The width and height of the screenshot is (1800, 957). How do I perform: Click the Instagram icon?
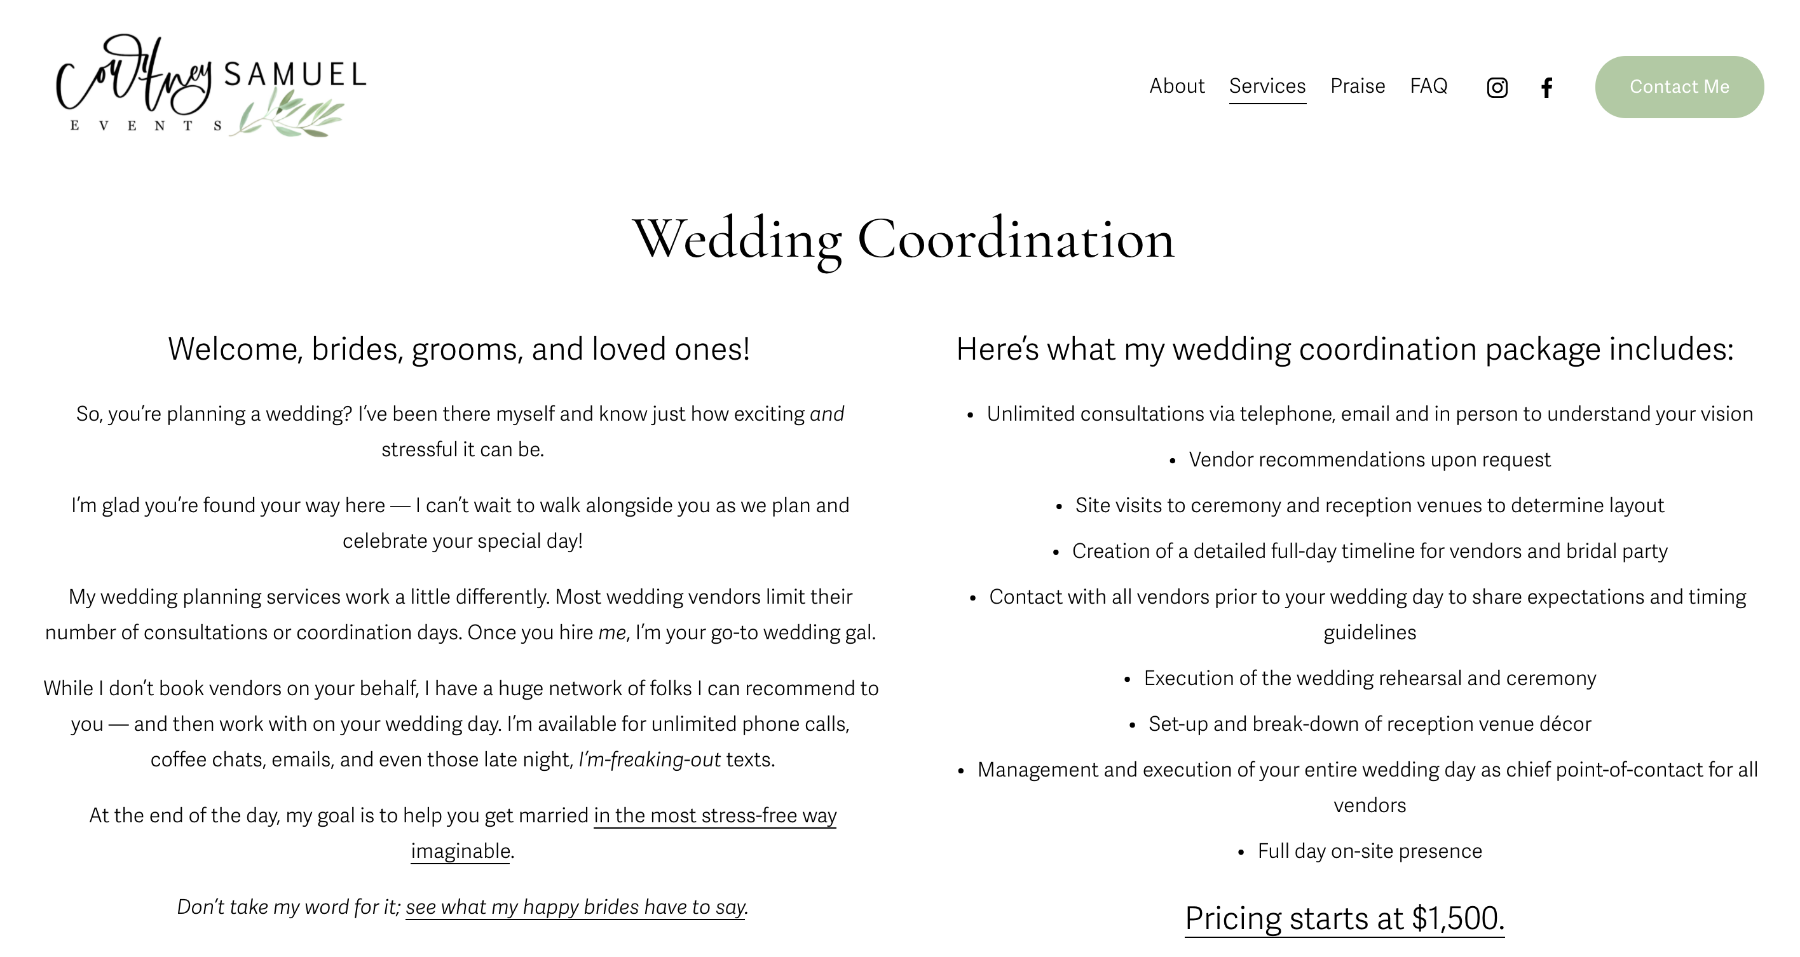pos(1497,86)
